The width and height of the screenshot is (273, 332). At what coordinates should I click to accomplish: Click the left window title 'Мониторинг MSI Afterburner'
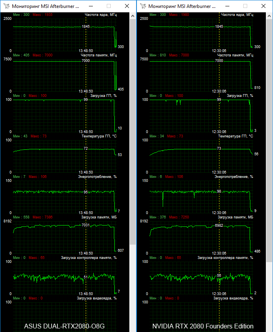45,6
